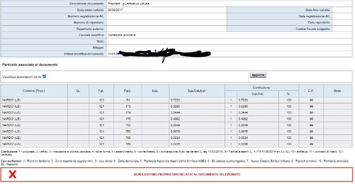This screenshot has height=184, width=355.
Task: Sort by Part. column header
Action: point(127,91)
